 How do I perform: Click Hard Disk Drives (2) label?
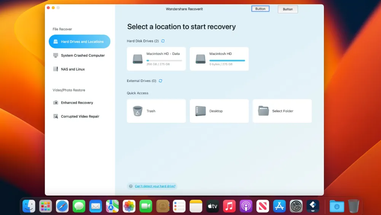click(x=143, y=41)
